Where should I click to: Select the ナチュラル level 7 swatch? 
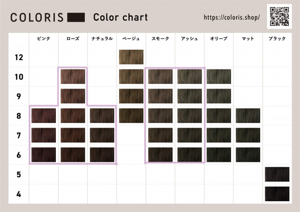coord(102,135)
